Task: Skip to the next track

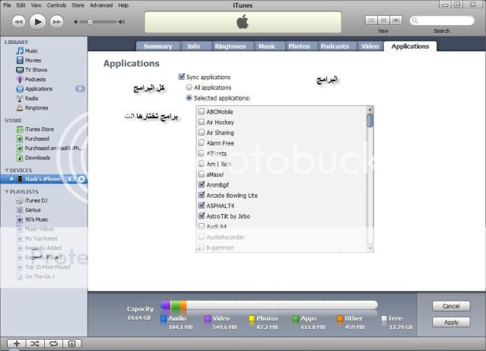Action: click(57, 22)
